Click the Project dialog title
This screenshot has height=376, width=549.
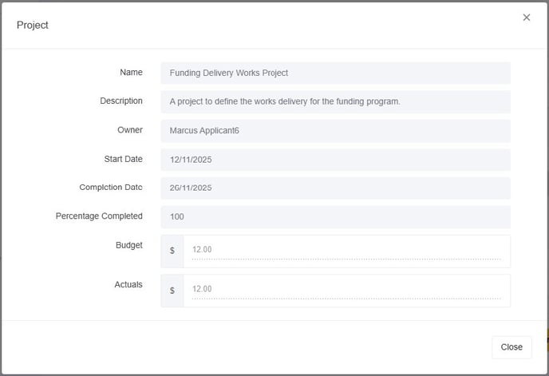click(33, 26)
